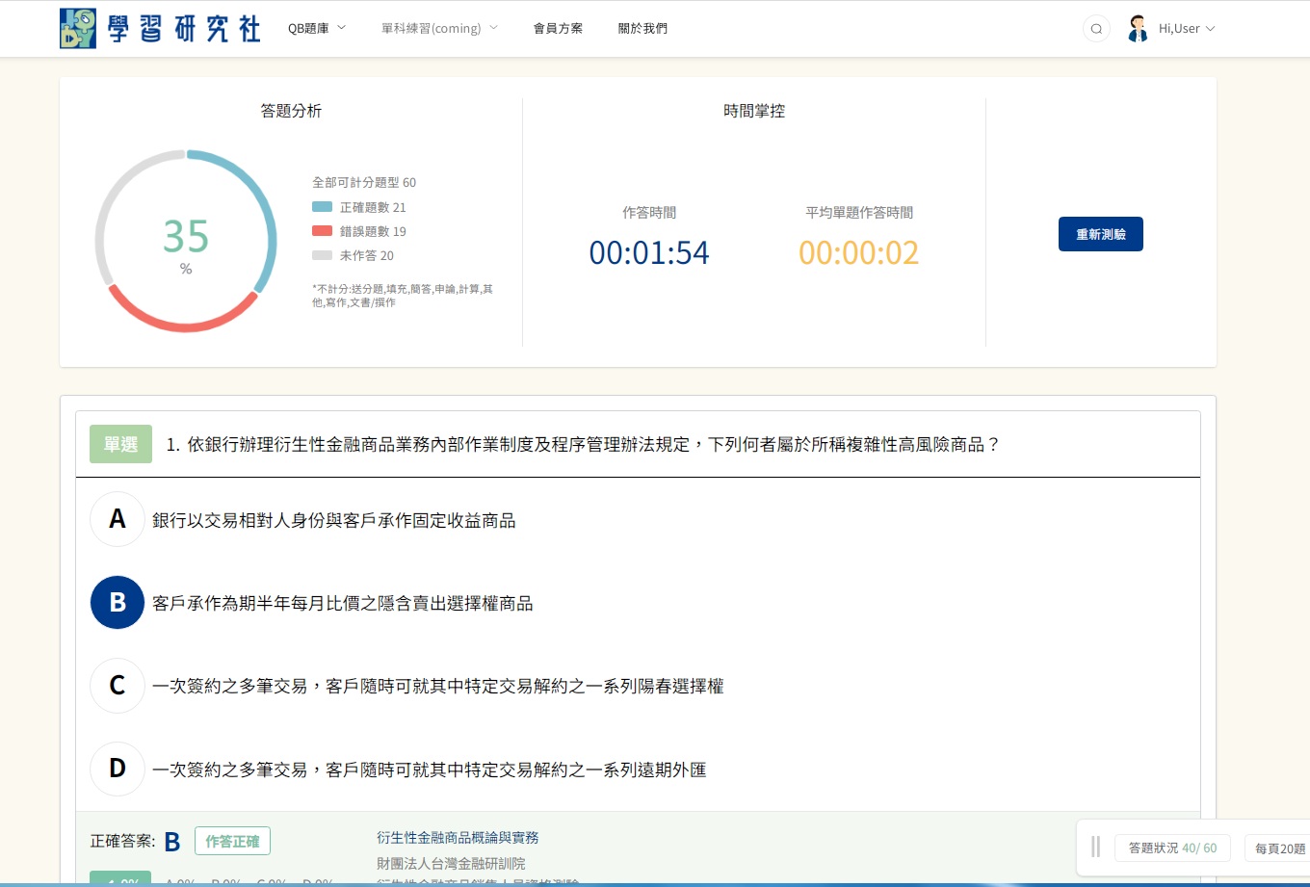Select answer option A circle
This screenshot has height=887, width=1310.
118,520
